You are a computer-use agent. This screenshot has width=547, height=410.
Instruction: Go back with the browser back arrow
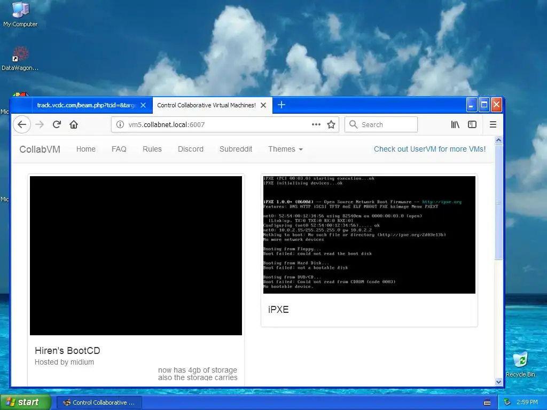(22, 124)
